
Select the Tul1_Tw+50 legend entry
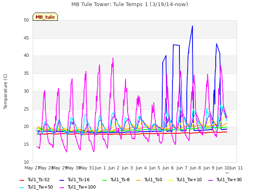[x=36, y=187]
